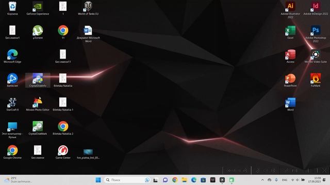Open Bing chat icon in search box
Screen dimensions: 330x185
[x=147, y=180]
